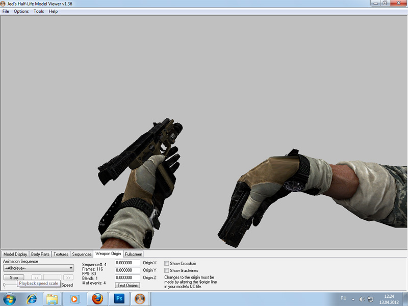Viewport: 408px width, 306px height.
Task: Enable the Show Crosshair checkbox
Action: 167,263
